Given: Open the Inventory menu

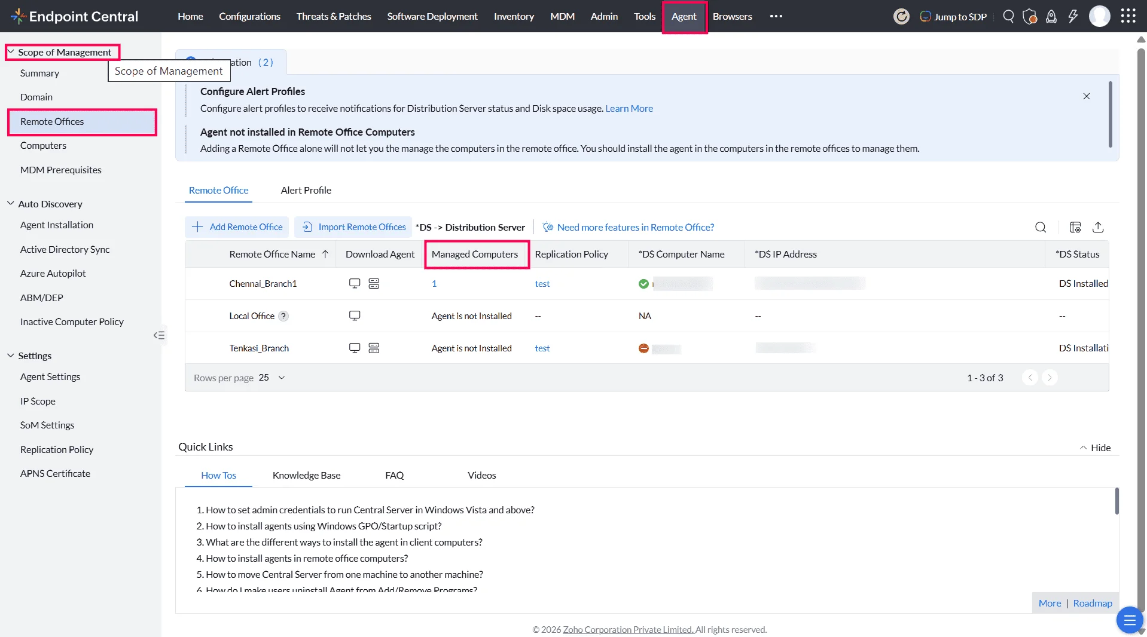Looking at the screenshot, I should [514, 16].
